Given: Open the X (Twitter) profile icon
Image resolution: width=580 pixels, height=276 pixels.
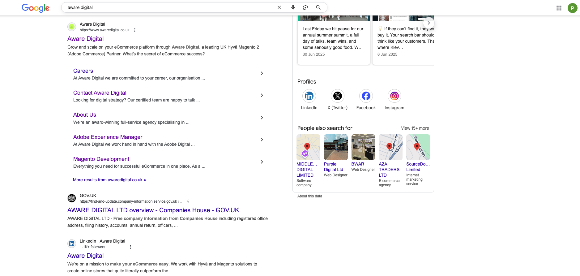Looking at the screenshot, I should 338,96.
